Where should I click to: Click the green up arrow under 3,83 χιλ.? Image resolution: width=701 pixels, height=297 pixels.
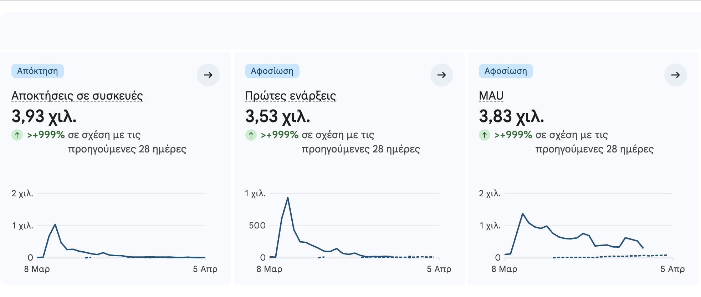click(x=485, y=135)
